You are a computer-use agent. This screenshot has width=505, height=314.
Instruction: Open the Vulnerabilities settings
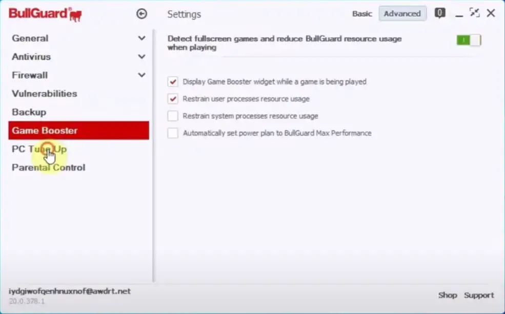[x=45, y=94]
